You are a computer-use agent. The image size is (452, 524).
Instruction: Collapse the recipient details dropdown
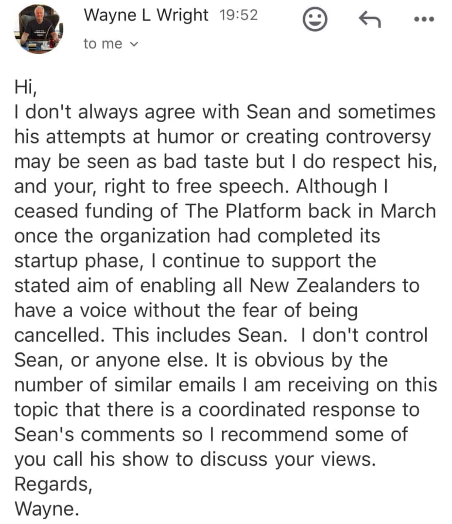pyautogui.click(x=135, y=44)
